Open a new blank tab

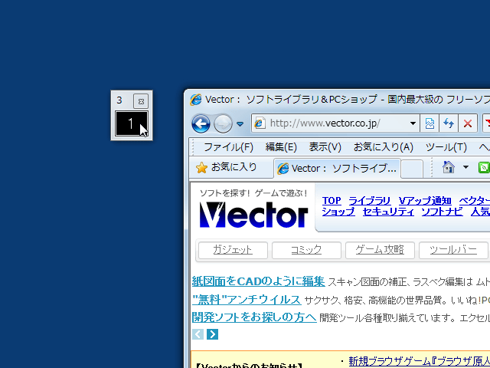point(412,169)
